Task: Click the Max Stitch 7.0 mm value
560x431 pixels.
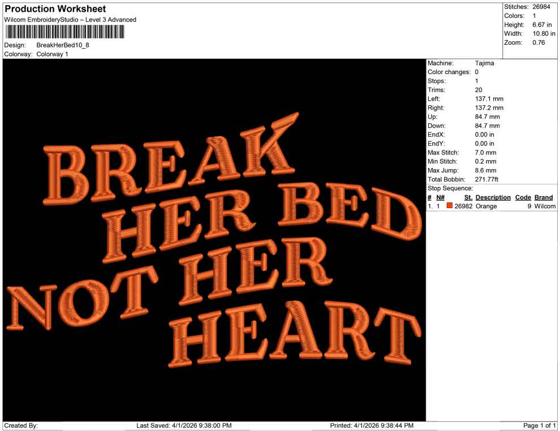Action: [x=485, y=152]
